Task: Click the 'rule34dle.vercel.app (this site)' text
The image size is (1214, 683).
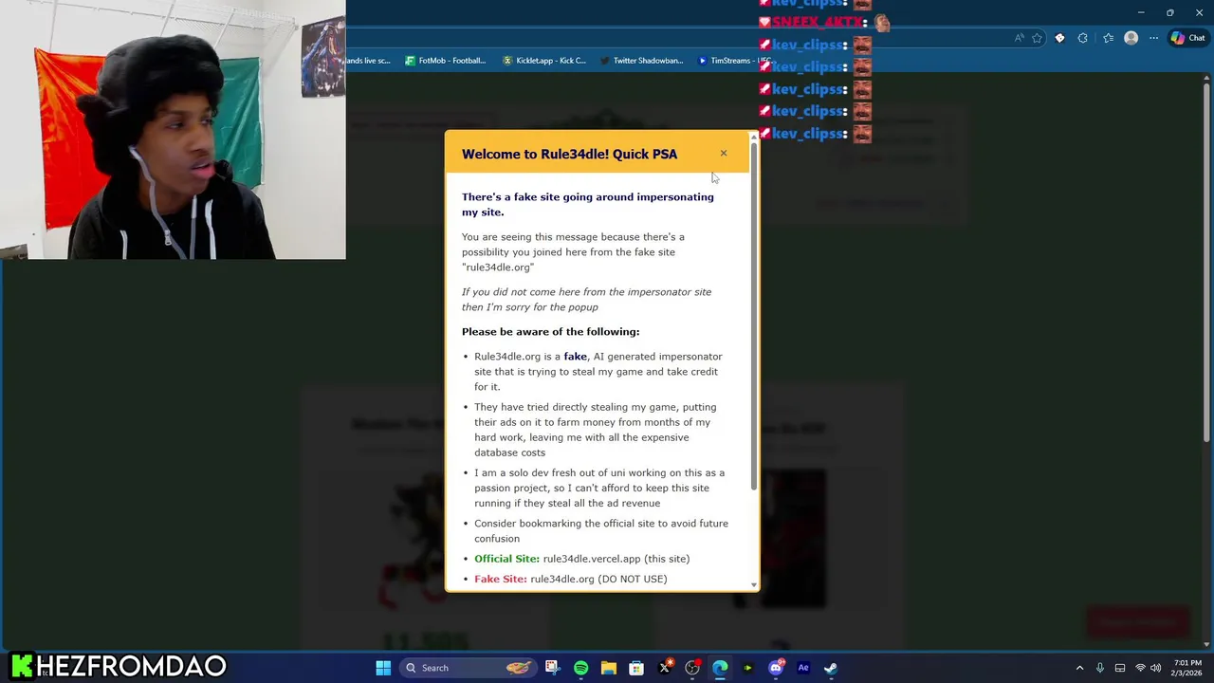Action: tap(616, 559)
